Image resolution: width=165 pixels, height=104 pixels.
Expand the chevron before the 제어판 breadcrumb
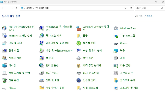click(25, 8)
